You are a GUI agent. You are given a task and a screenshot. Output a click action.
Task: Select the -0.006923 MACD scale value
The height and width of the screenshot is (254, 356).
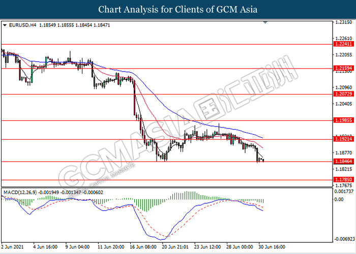coord(344,239)
